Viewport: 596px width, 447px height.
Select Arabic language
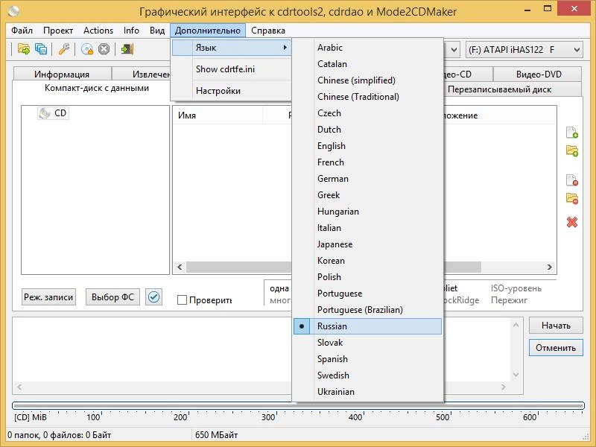click(367, 48)
